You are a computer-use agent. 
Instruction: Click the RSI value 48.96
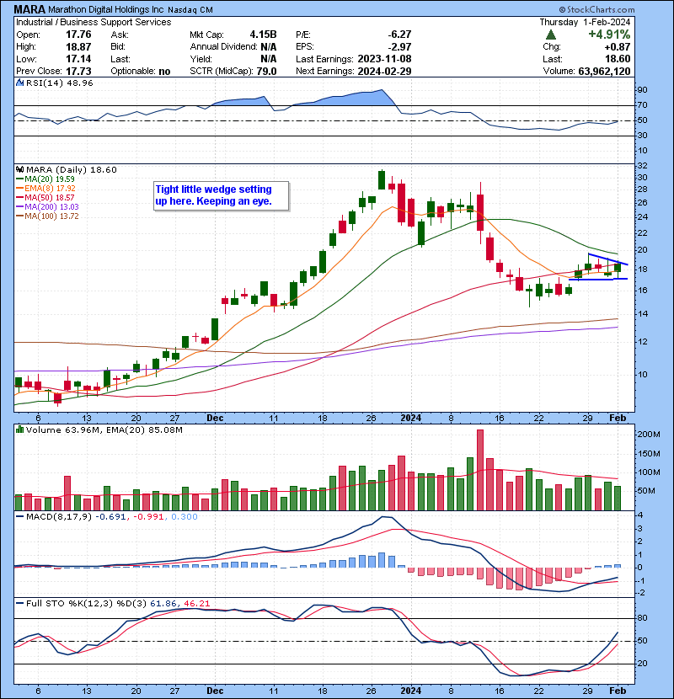78,83
